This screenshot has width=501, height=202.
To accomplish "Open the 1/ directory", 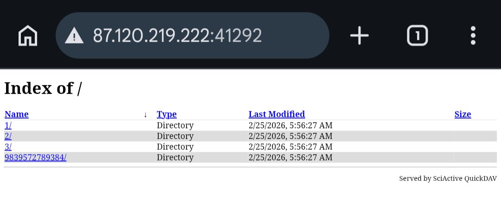I will 8,125.
